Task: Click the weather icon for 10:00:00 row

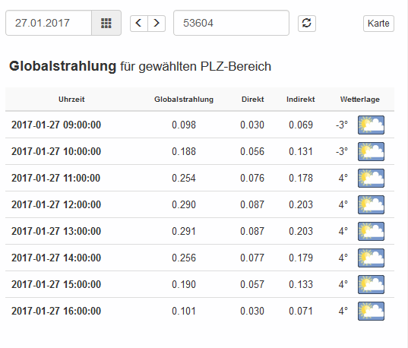Action: click(x=371, y=151)
